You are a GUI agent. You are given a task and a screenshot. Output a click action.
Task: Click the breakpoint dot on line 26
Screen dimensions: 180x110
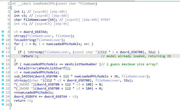click(x=3, y=104)
